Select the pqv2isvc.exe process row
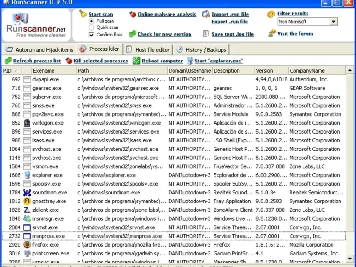 174,114
